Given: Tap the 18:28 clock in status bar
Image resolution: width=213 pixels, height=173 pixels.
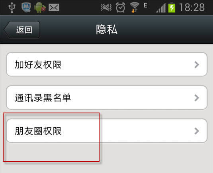Looking at the screenshot, I should [x=192, y=7].
